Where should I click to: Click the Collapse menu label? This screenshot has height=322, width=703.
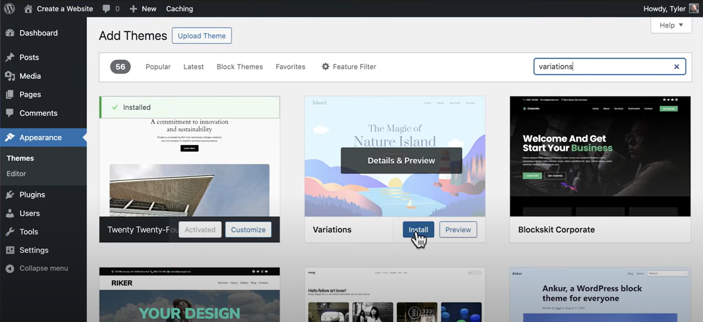pyautogui.click(x=44, y=268)
